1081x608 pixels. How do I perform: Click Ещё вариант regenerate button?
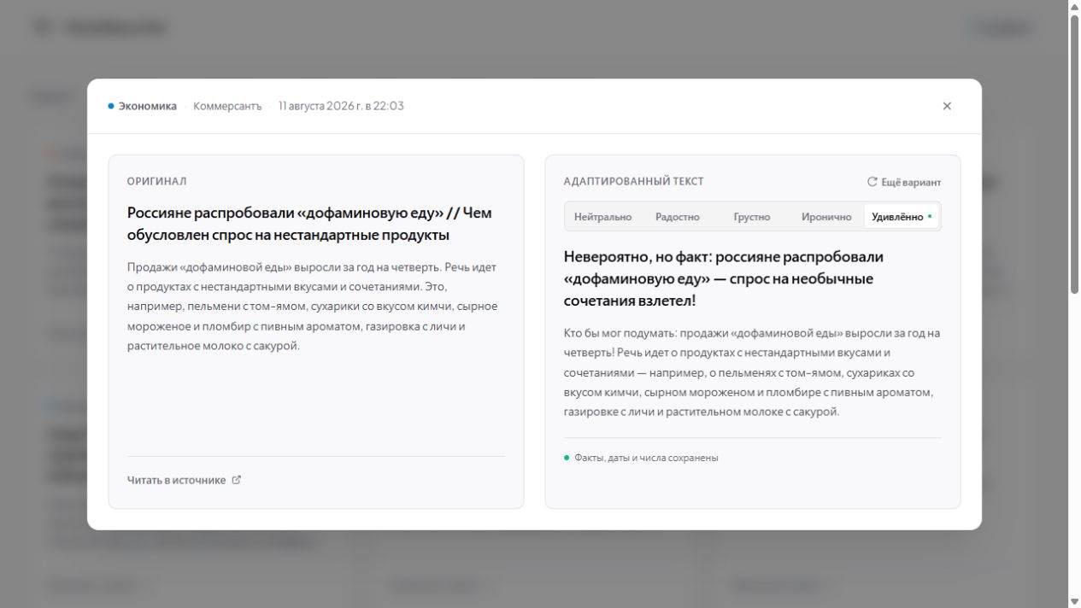point(904,182)
